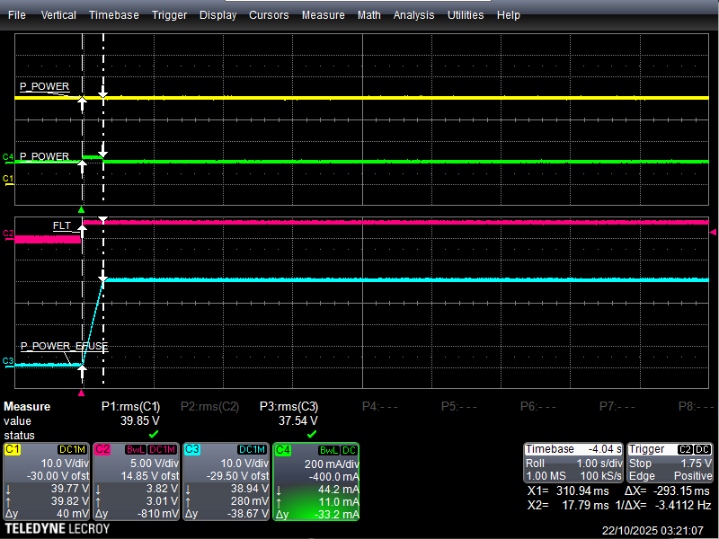719x539 pixels.
Task: Select the empty P4 measurement slot
Action: pos(379,407)
